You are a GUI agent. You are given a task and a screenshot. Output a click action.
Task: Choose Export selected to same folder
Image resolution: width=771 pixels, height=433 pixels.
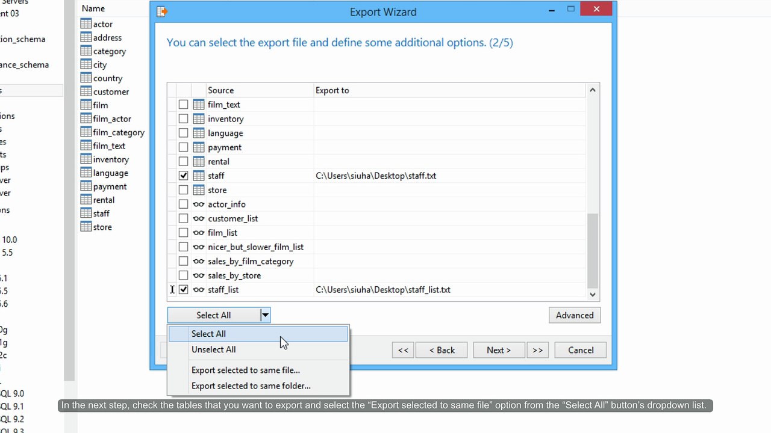tap(258, 386)
